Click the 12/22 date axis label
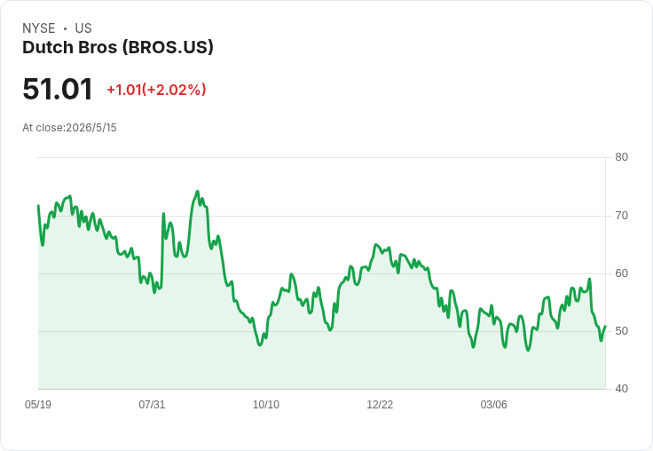This screenshot has width=653, height=451. (380, 404)
